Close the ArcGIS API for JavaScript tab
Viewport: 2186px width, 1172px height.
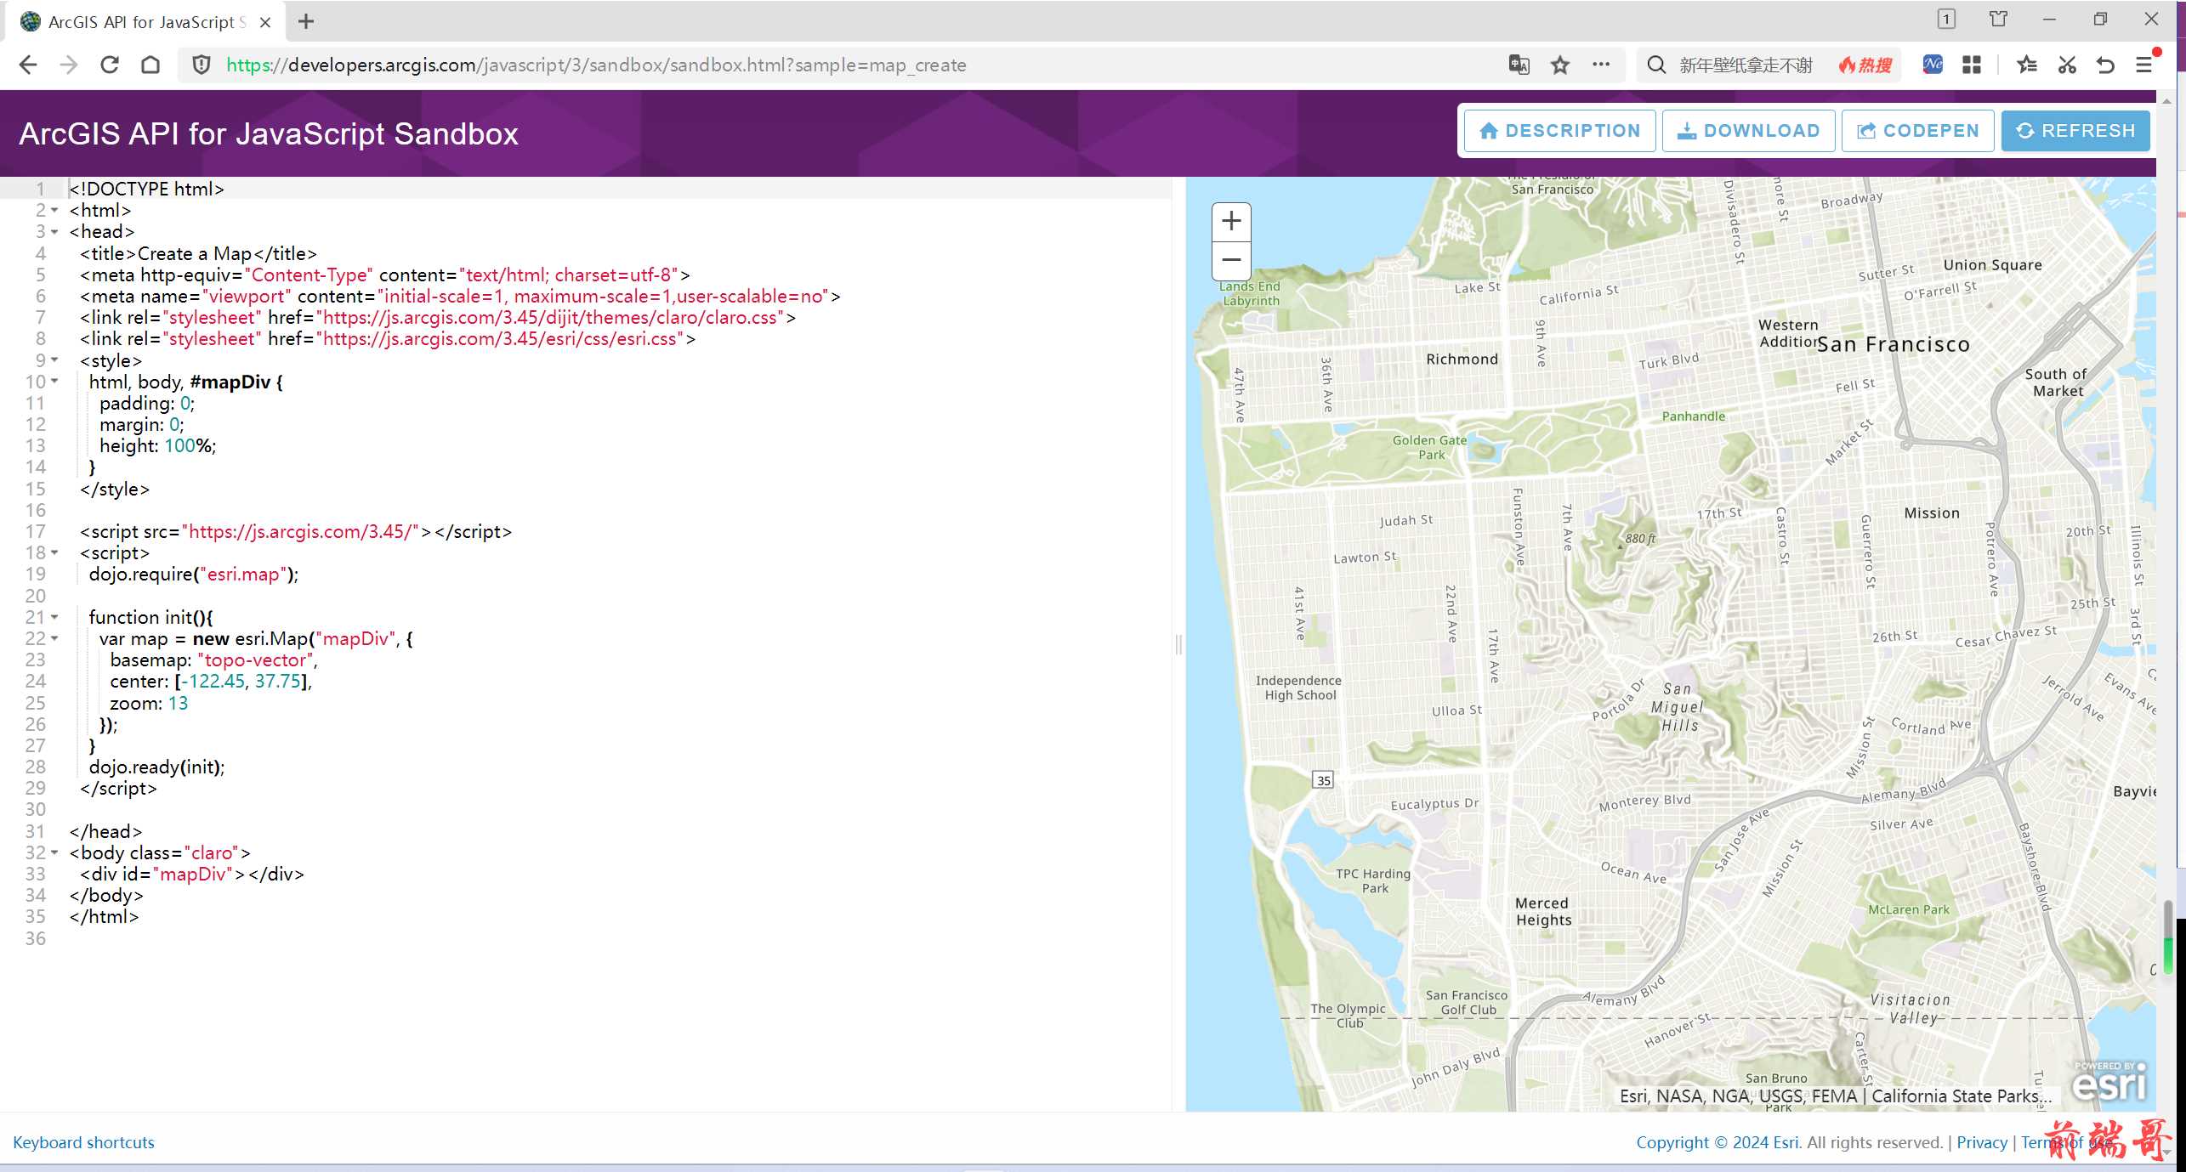pos(265,22)
